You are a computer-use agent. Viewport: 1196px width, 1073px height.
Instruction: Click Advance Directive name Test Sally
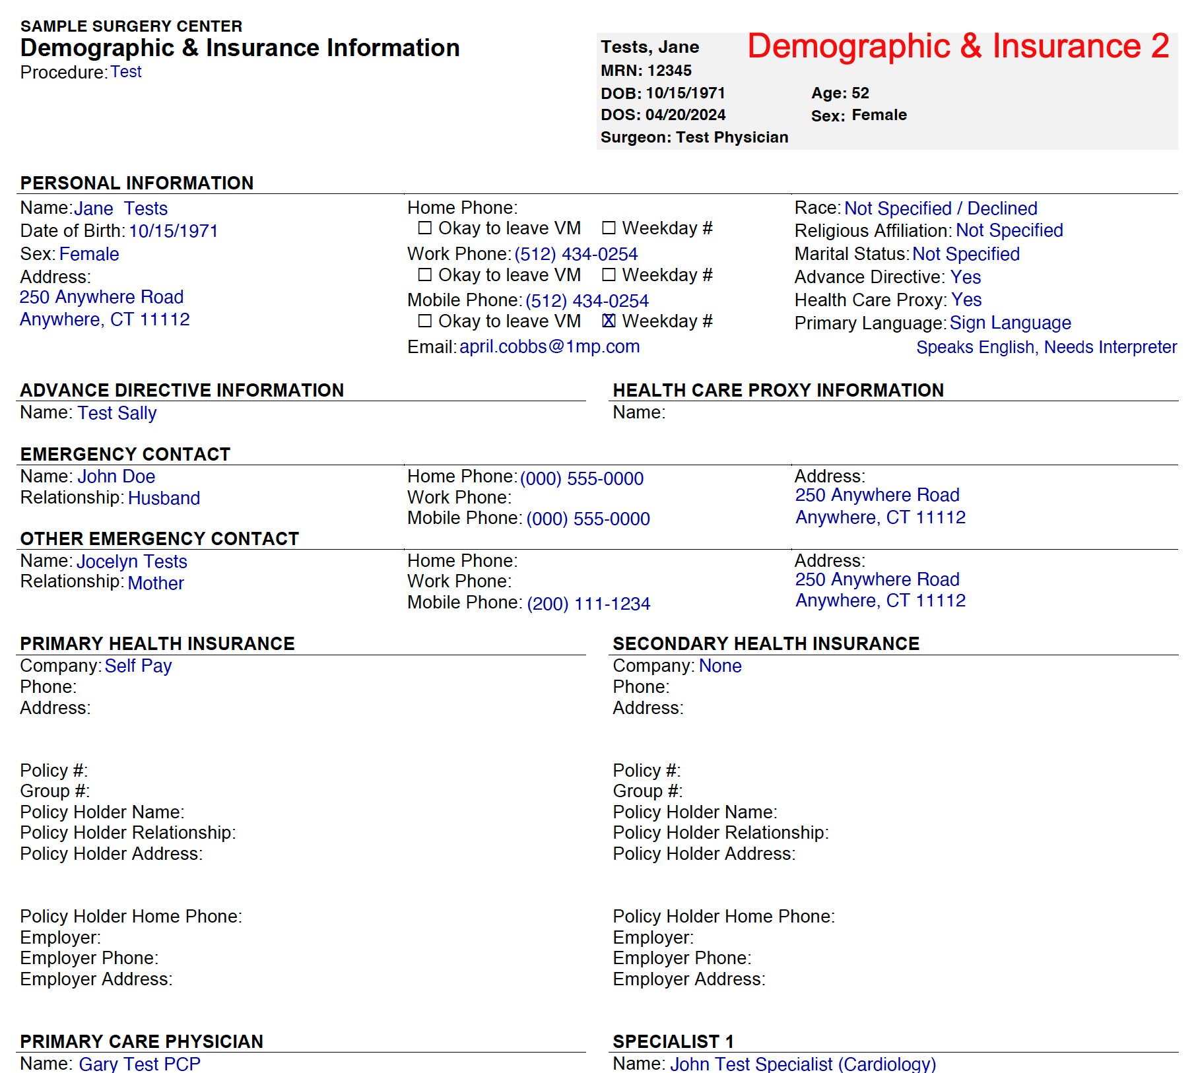click(x=117, y=413)
